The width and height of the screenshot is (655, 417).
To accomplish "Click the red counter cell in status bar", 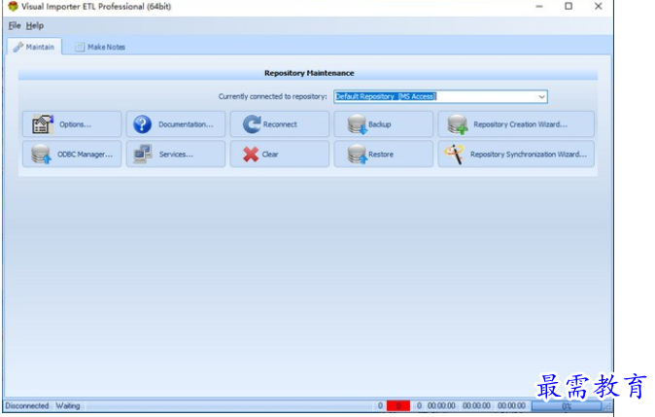I will [x=398, y=405].
